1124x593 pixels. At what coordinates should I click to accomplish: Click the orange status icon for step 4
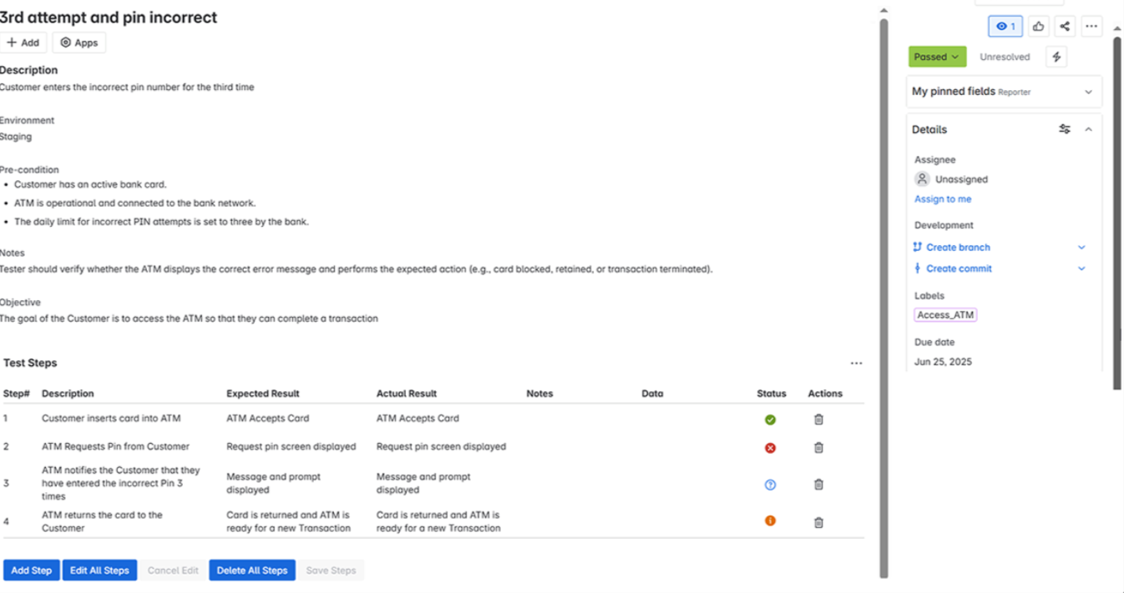click(x=770, y=521)
